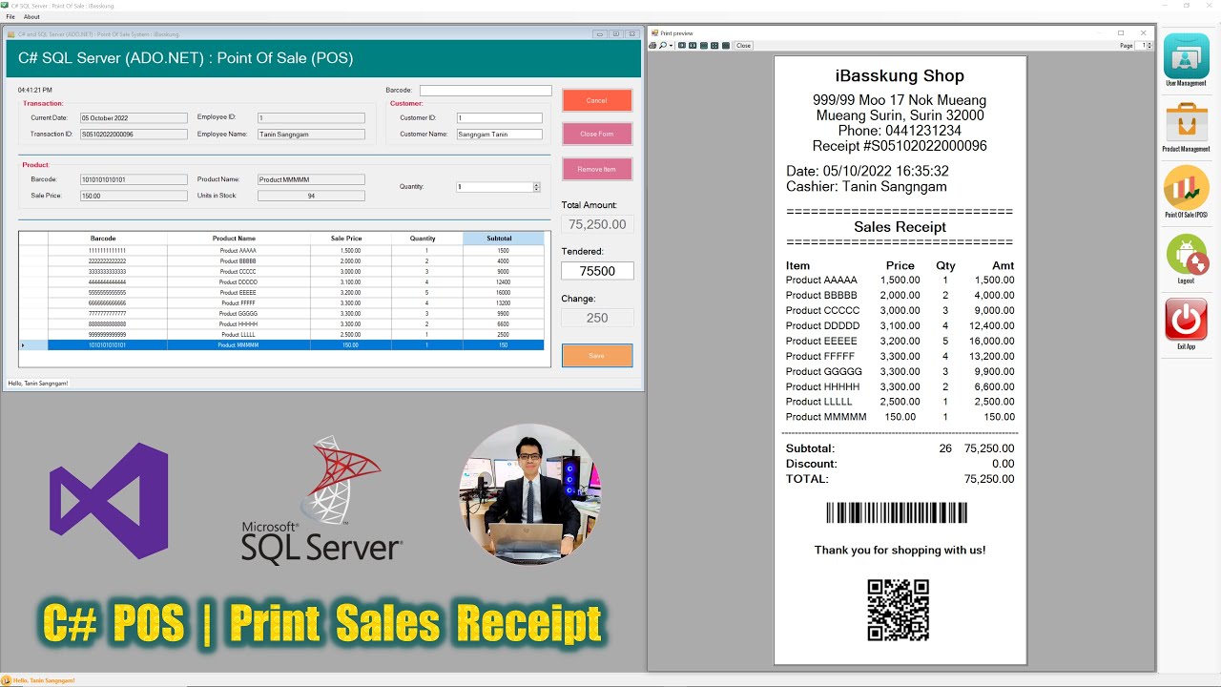Open the File menu
The width and height of the screenshot is (1221, 687).
point(10,17)
